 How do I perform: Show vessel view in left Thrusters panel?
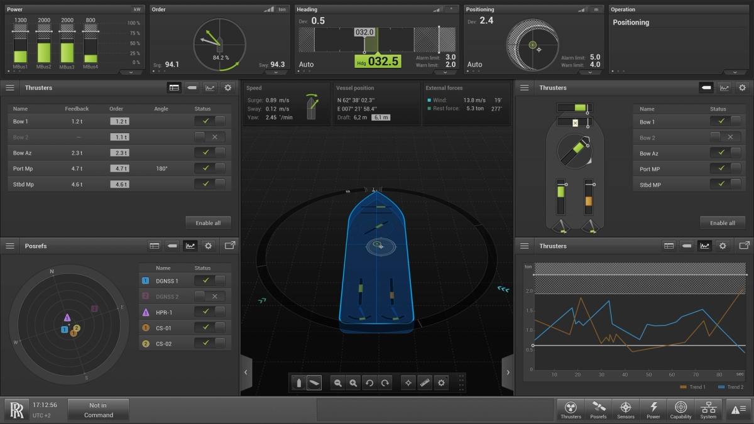click(192, 88)
